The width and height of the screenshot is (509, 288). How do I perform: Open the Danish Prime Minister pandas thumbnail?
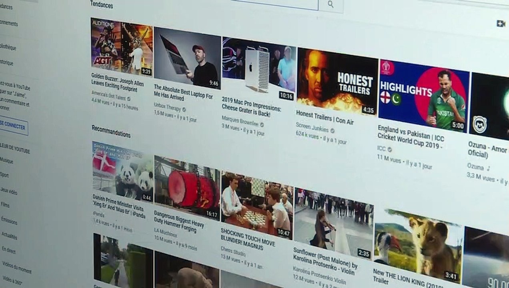[x=123, y=172]
